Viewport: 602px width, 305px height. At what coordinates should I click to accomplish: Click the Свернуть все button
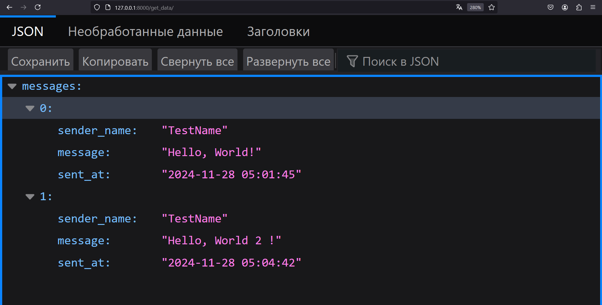point(197,61)
